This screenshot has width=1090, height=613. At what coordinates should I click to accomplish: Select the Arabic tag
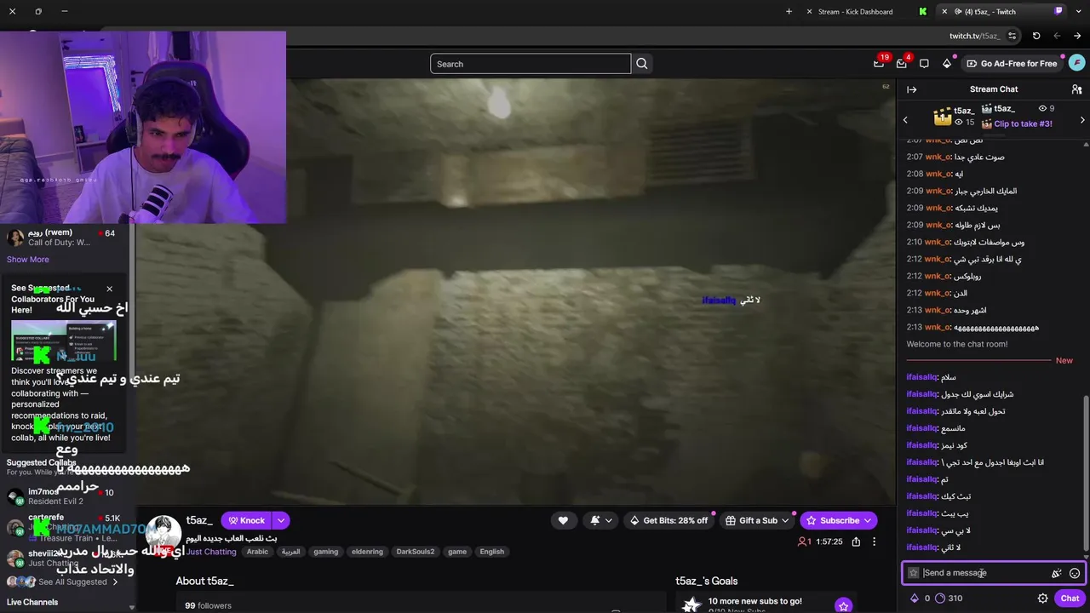tap(257, 552)
